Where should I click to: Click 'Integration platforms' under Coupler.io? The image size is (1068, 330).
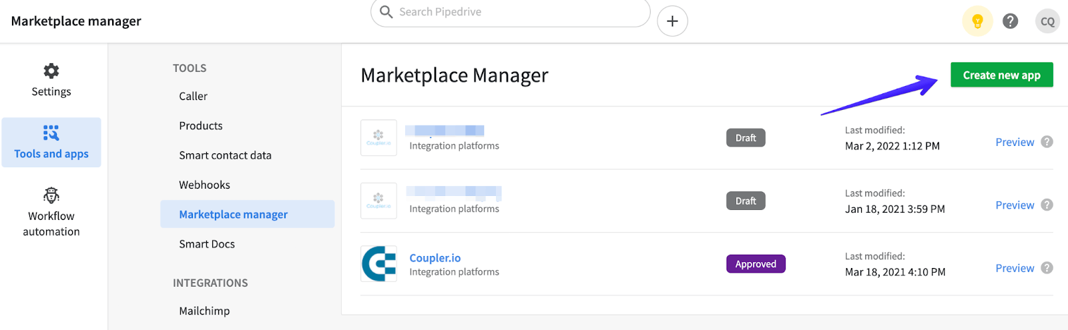pyautogui.click(x=454, y=272)
